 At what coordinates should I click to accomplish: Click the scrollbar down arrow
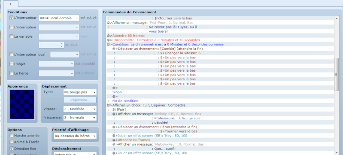click(337, 152)
